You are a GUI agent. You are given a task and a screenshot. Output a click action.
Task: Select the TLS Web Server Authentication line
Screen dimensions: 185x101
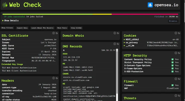(x=19, y=68)
